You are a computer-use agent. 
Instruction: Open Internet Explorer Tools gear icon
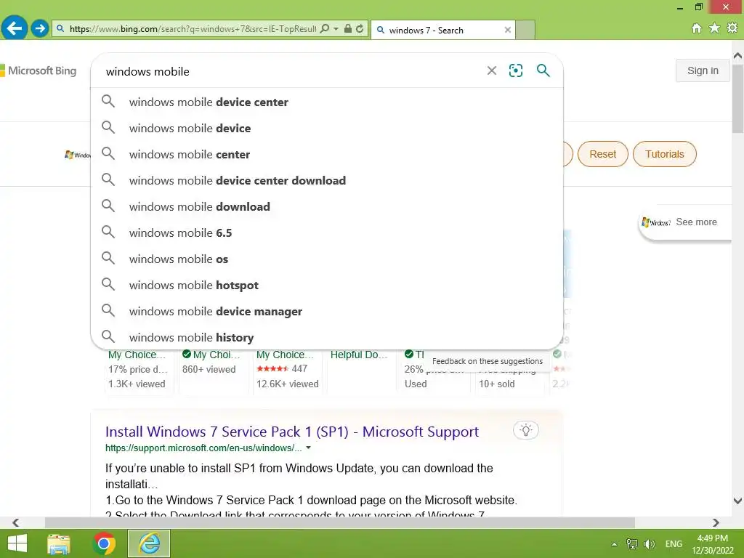pyautogui.click(x=732, y=28)
